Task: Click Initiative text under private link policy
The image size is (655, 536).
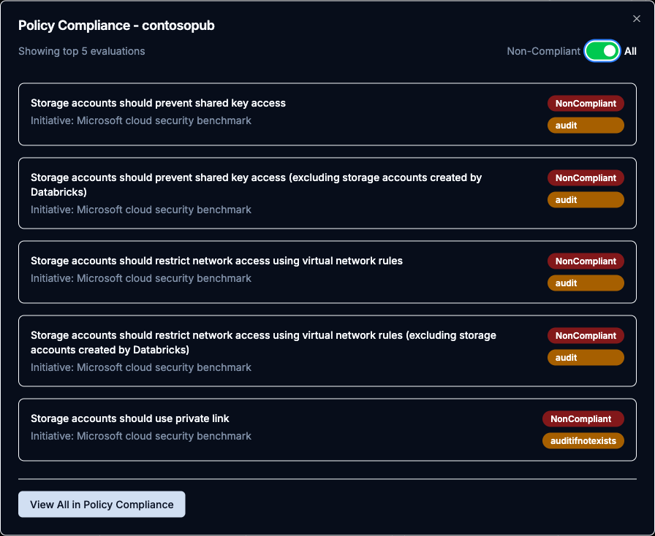Action: (141, 436)
